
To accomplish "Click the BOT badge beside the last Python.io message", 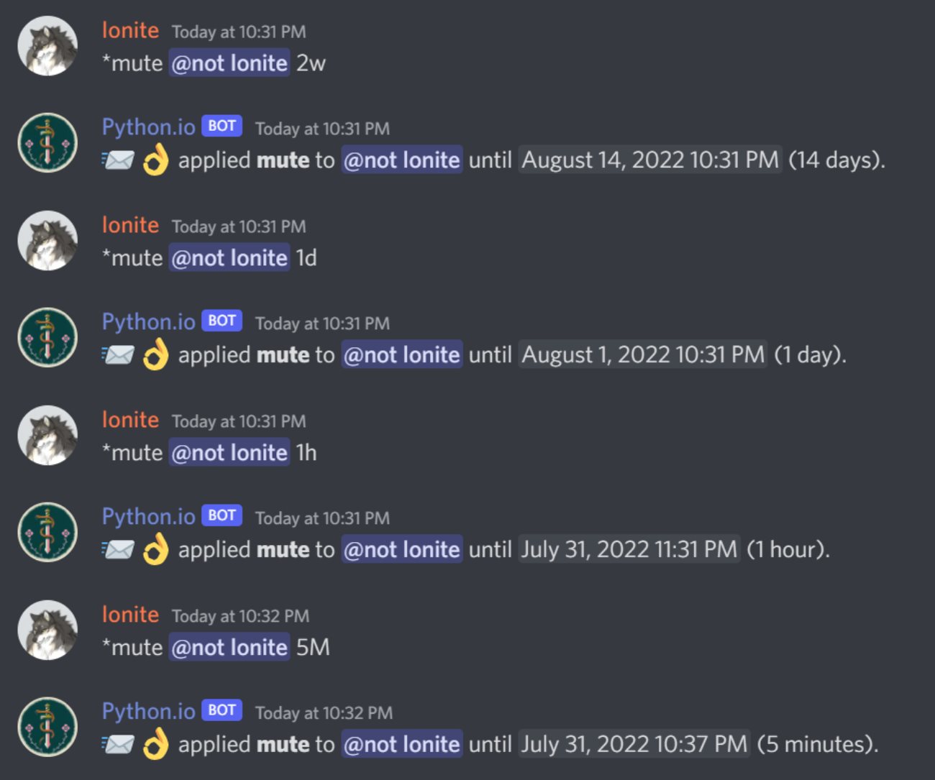I will 223,710.
